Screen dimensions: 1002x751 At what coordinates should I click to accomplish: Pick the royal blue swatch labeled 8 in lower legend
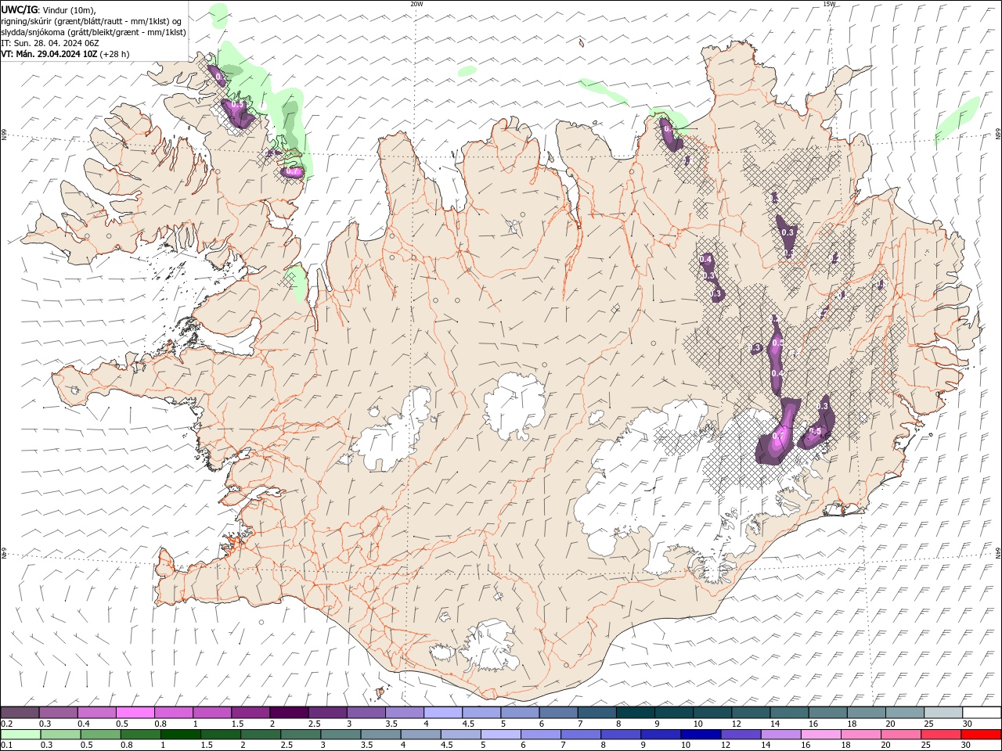[x=620, y=734]
